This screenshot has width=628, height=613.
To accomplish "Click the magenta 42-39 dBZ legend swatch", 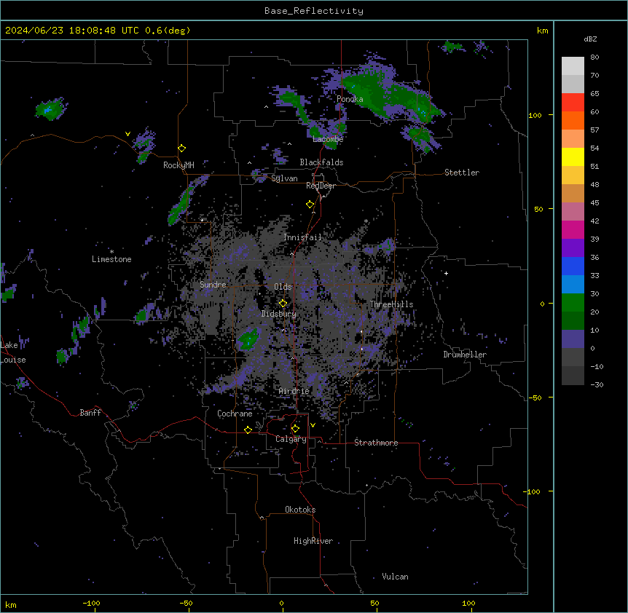I will click(x=573, y=229).
